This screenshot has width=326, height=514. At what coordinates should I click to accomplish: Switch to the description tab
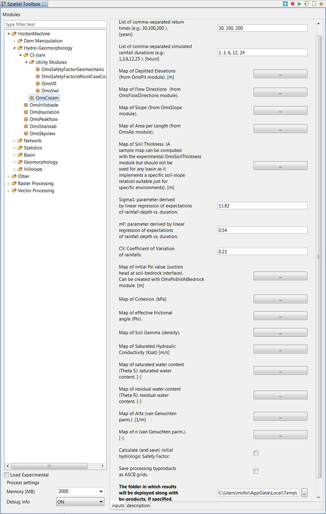[x=138, y=506]
